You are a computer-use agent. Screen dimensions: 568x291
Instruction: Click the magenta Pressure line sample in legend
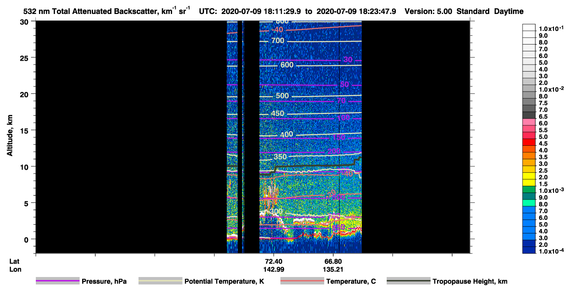coord(57,281)
